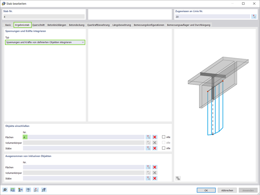The width and height of the screenshot is (260, 195).
Task: Click Stäbe number field in Objekte einschließen
Action: 84,148
